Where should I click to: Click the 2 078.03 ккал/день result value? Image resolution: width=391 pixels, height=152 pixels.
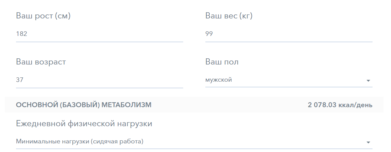point(340,105)
